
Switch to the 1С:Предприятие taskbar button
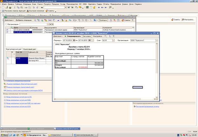pos(35,135)
